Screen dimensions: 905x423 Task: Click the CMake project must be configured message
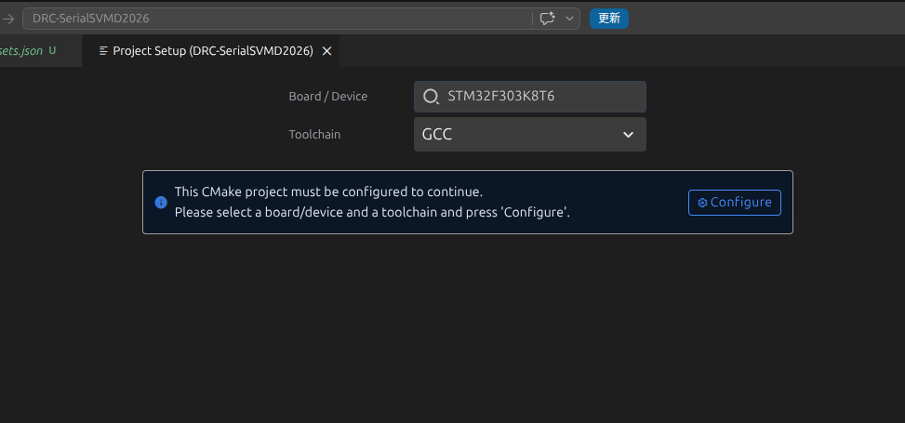(x=328, y=192)
